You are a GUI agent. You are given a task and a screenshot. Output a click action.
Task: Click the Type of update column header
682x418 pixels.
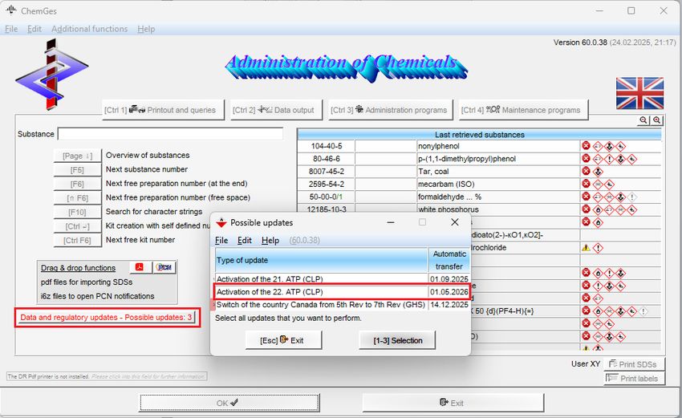point(322,260)
